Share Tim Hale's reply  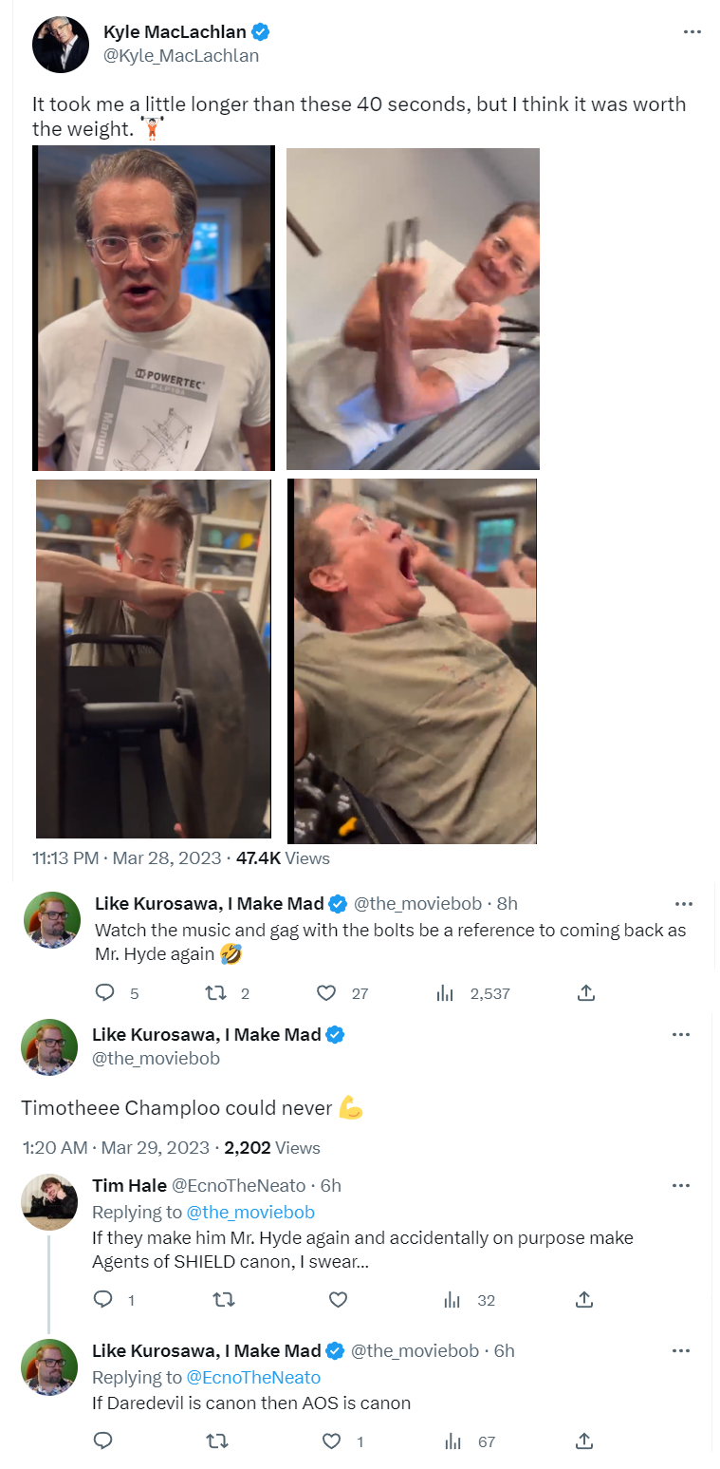[585, 1299]
